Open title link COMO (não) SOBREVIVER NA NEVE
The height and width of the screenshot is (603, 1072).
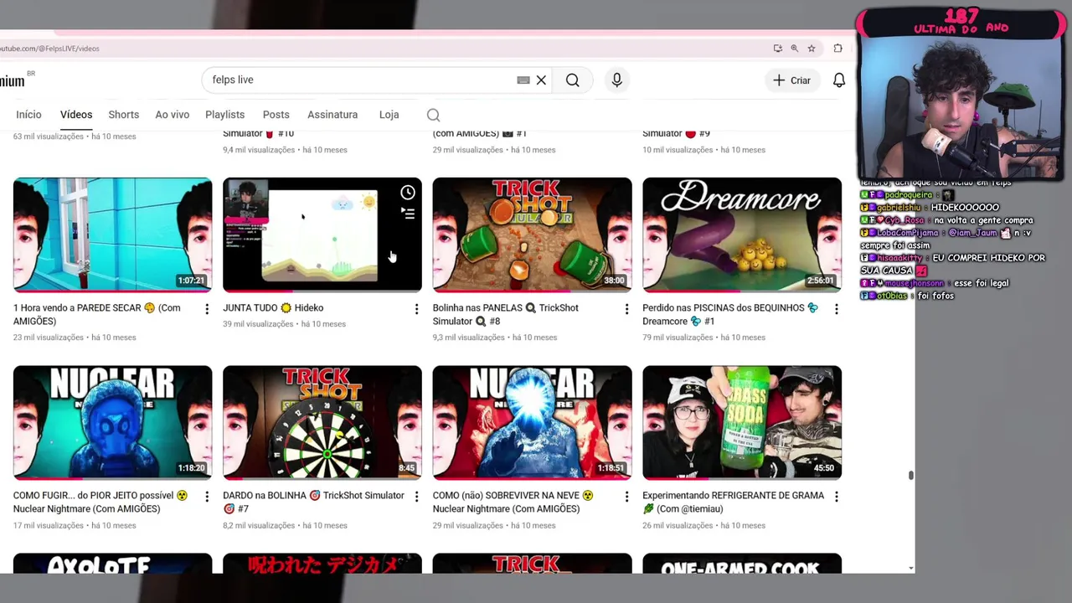513,502
